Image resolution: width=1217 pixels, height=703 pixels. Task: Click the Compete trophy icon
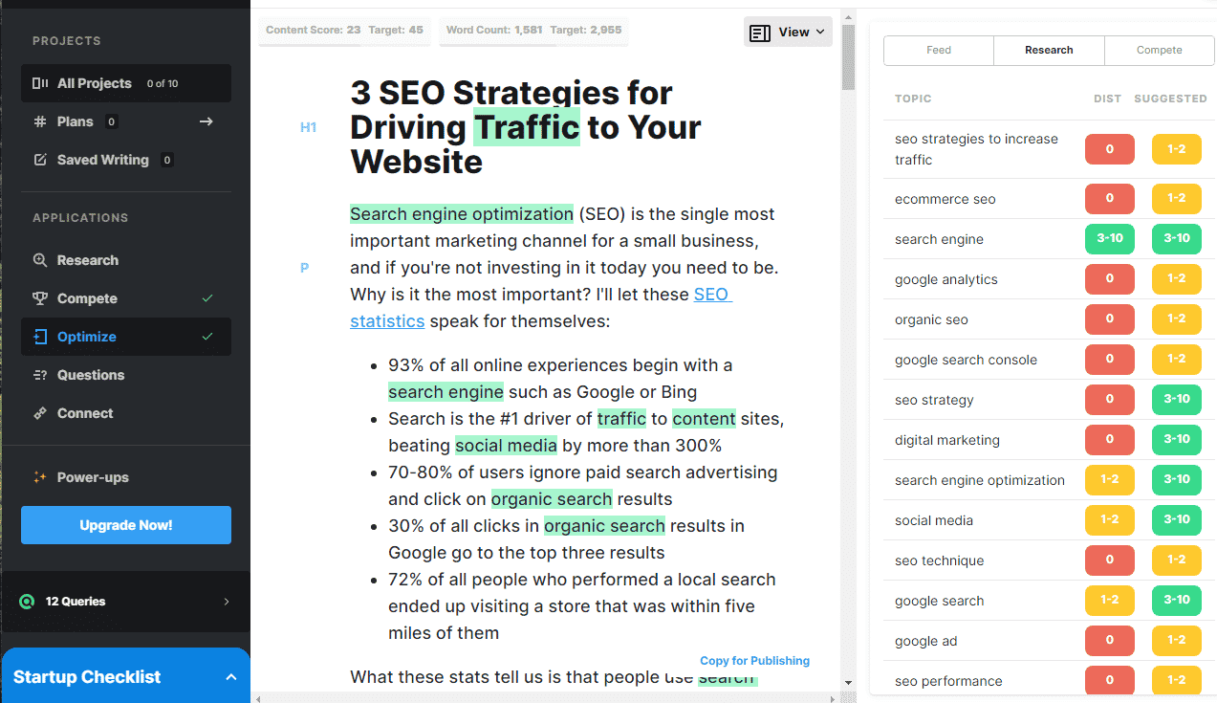point(40,298)
